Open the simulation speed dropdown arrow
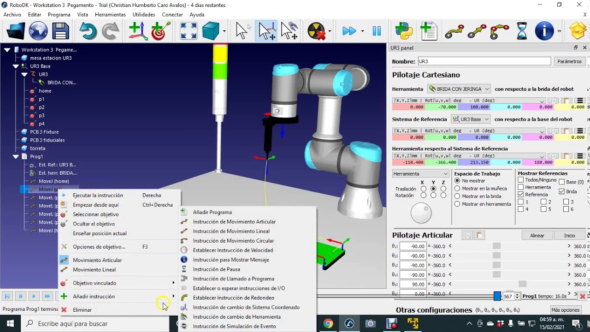The image size is (590, 332). (362, 31)
